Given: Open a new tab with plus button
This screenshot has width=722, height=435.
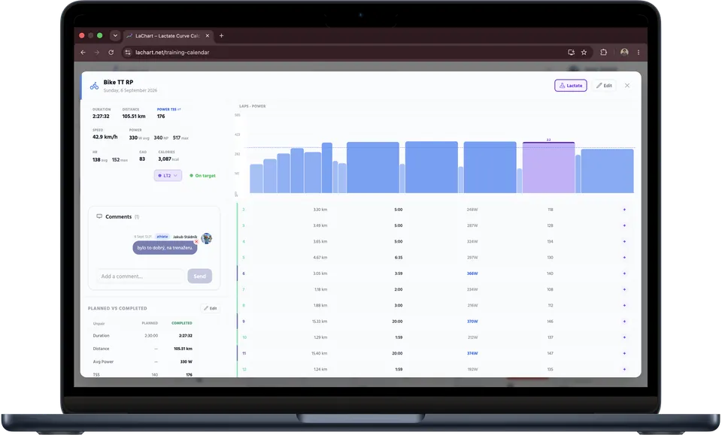Looking at the screenshot, I should pyautogui.click(x=221, y=35).
